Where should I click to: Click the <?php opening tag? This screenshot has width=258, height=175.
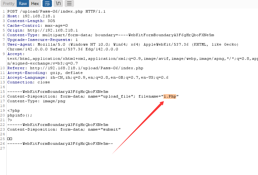click(14, 111)
